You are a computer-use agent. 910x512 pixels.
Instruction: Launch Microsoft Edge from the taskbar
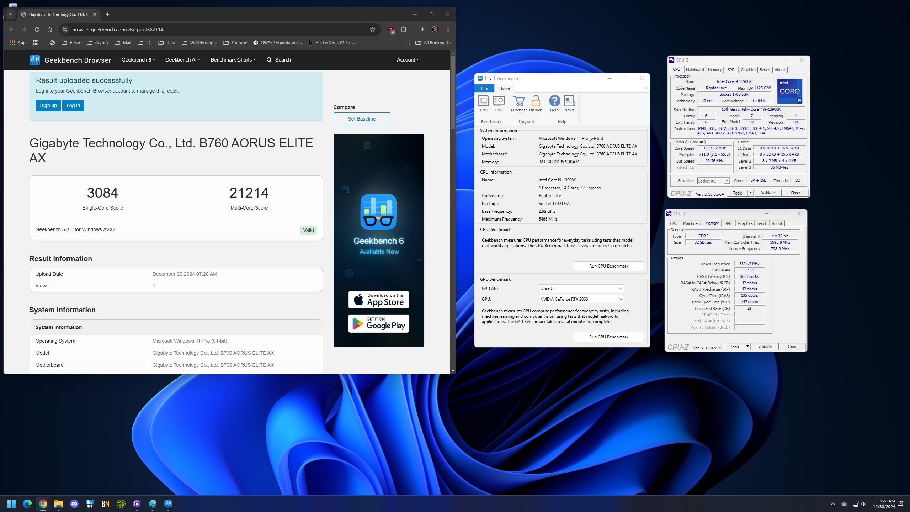pyautogui.click(x=27, y=504)
